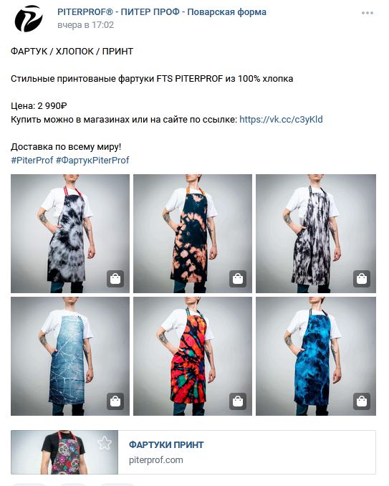Open the piterprof.com domain link
Viewport: 389px width, 486px height.
[155, 460]
